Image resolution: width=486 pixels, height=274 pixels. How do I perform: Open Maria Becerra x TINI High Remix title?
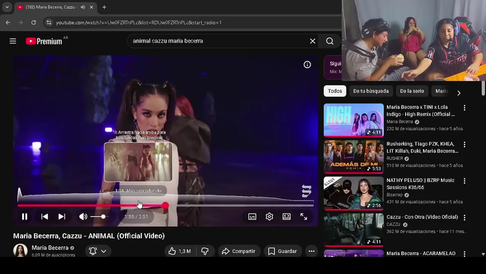[421, 111]
